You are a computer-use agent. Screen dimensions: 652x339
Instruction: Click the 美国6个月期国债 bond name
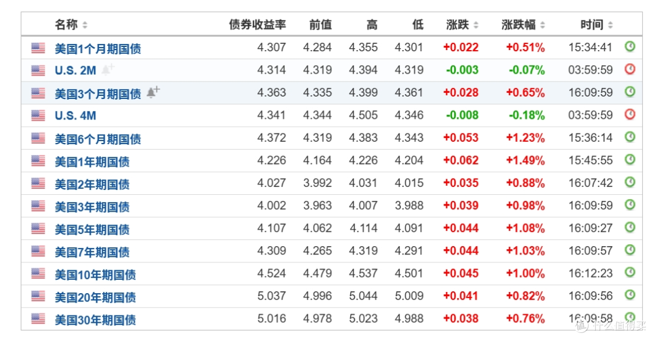[98, 139]
